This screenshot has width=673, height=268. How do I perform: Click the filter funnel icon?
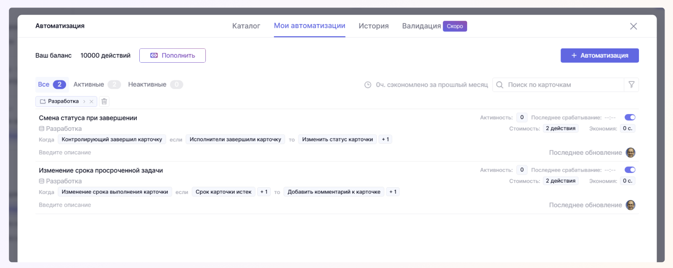631,85
